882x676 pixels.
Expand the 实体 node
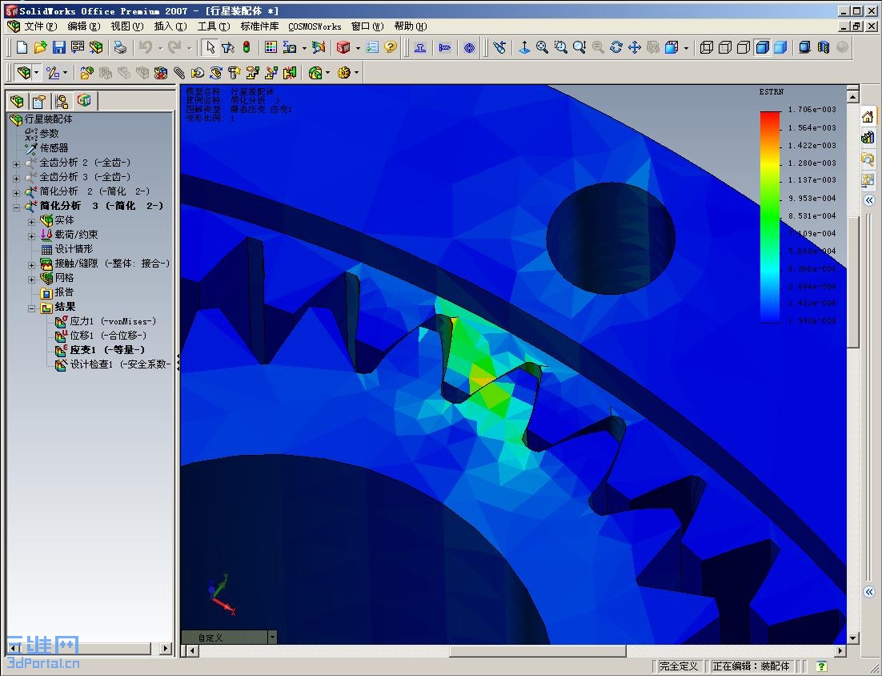pyautogui.click(x=31, y=222)
